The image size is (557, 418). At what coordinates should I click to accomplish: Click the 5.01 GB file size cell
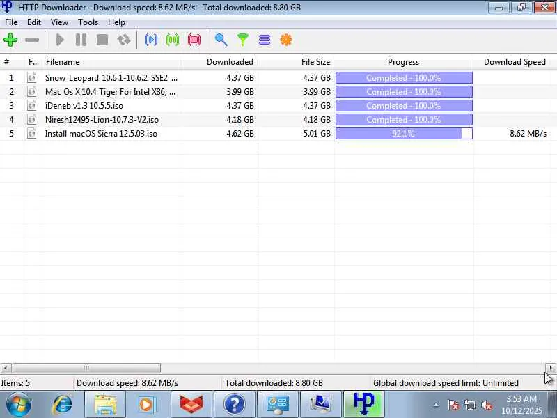point(317,134)
